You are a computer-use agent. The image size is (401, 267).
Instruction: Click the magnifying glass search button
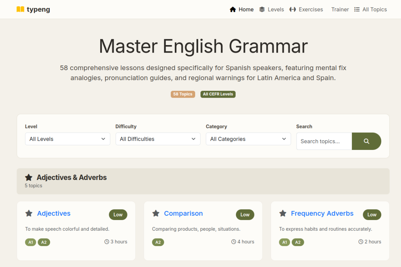tap(367, 141)
